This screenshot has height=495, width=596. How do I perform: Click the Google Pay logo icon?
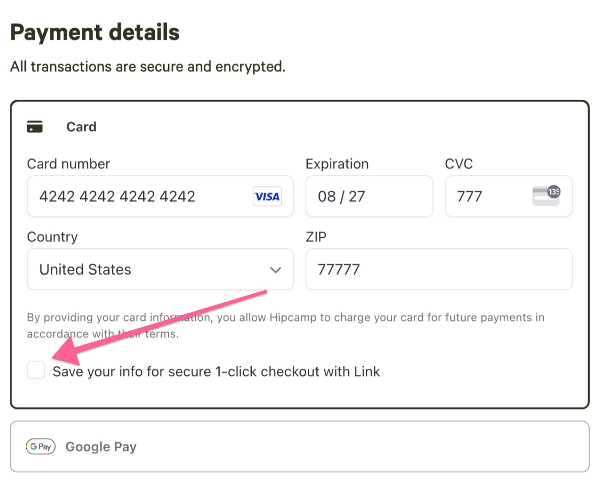pyautogui.click(x=40, y=446)
